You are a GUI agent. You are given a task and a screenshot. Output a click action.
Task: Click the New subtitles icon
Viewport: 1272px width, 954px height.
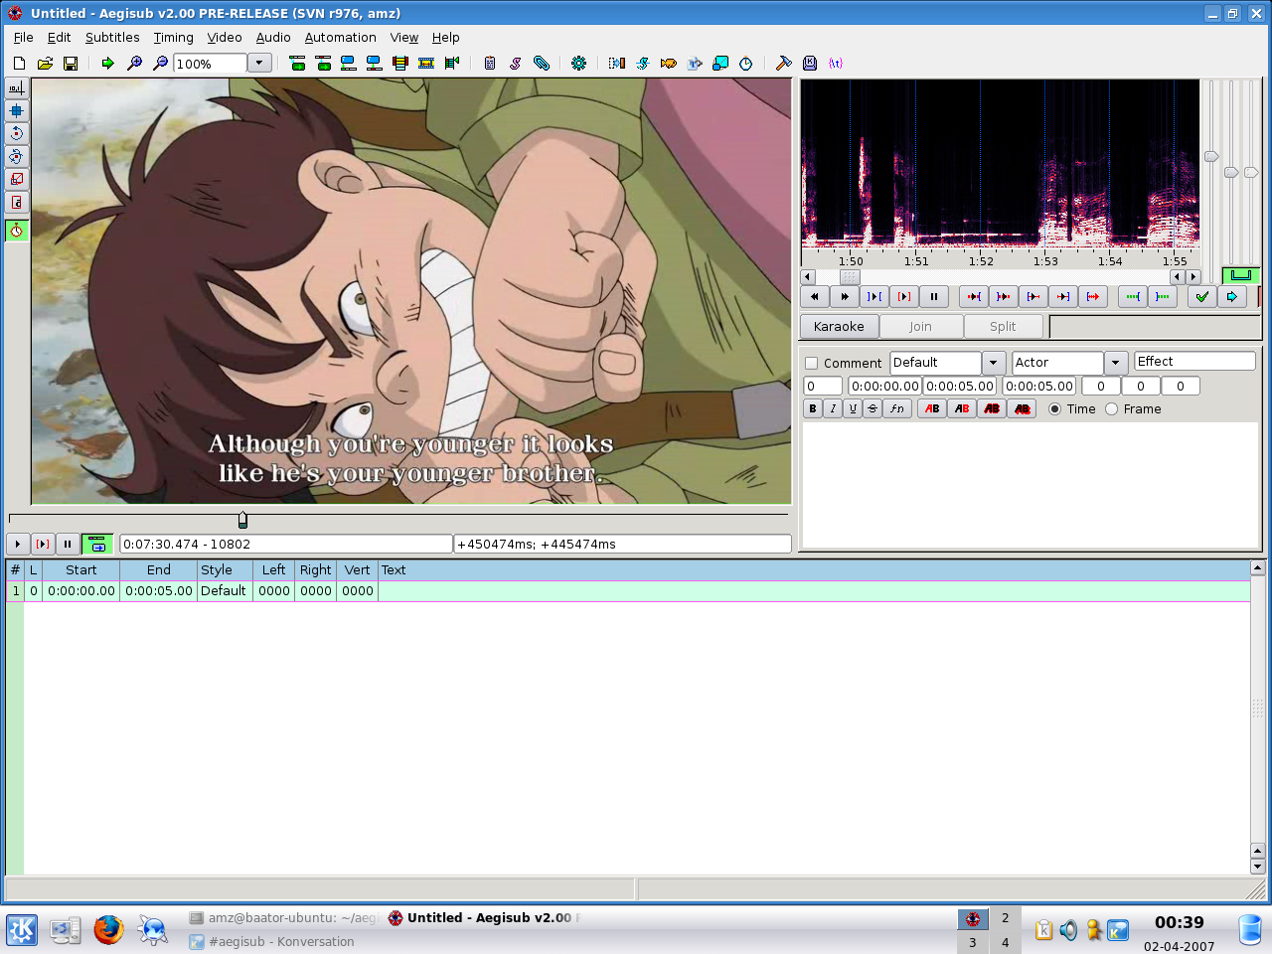click(19, 63)
